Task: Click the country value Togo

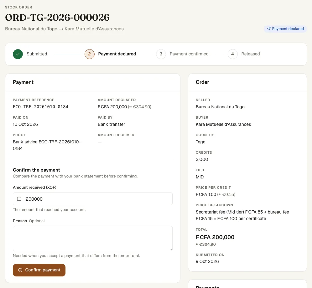Action: pos(200,142)
